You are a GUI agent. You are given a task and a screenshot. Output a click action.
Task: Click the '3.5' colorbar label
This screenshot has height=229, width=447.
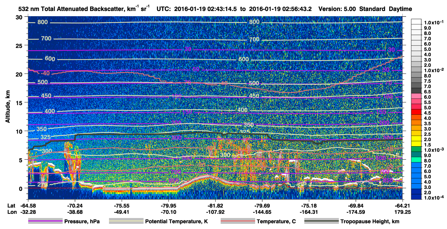pyautogui.click(x=427, y=124)
